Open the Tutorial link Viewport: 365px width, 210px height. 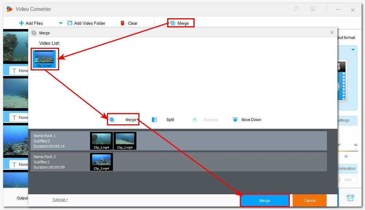pyautogui.click(x=60, y=199)
